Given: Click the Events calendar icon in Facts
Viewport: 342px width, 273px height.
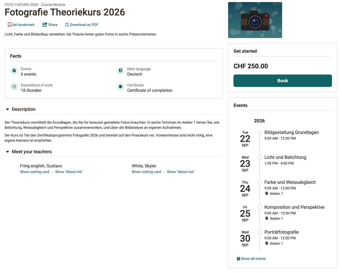Looking at the screenshot, I should click(x=14, y=70).
